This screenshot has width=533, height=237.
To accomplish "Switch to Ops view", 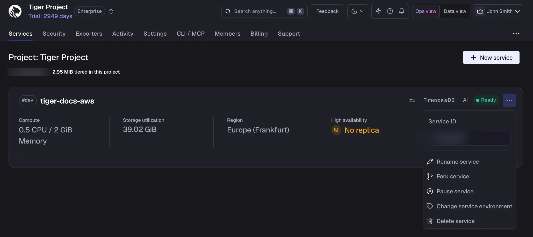I will [x=426, y=11].
